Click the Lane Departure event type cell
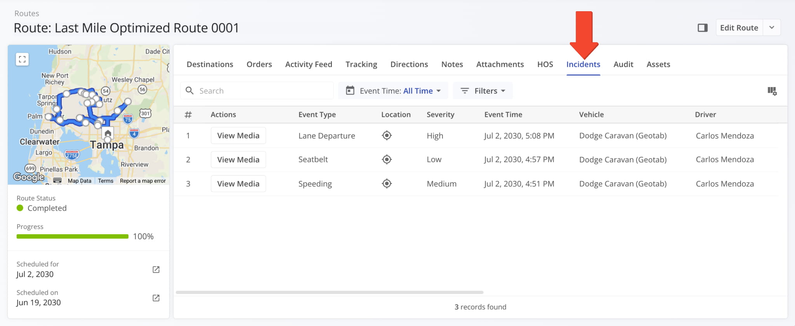Image resolution: width=795 pixels, height=326 pixels. point(327,136)
